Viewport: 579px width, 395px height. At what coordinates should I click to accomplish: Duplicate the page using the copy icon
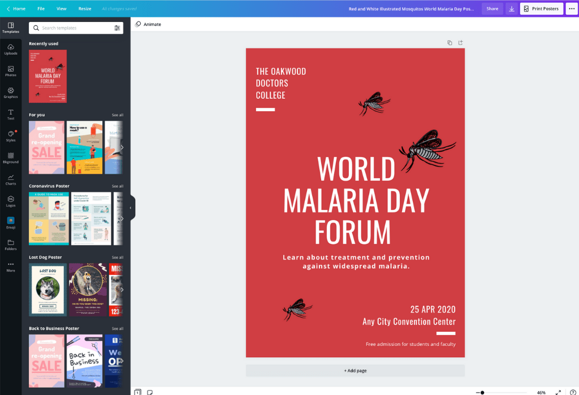450,42
